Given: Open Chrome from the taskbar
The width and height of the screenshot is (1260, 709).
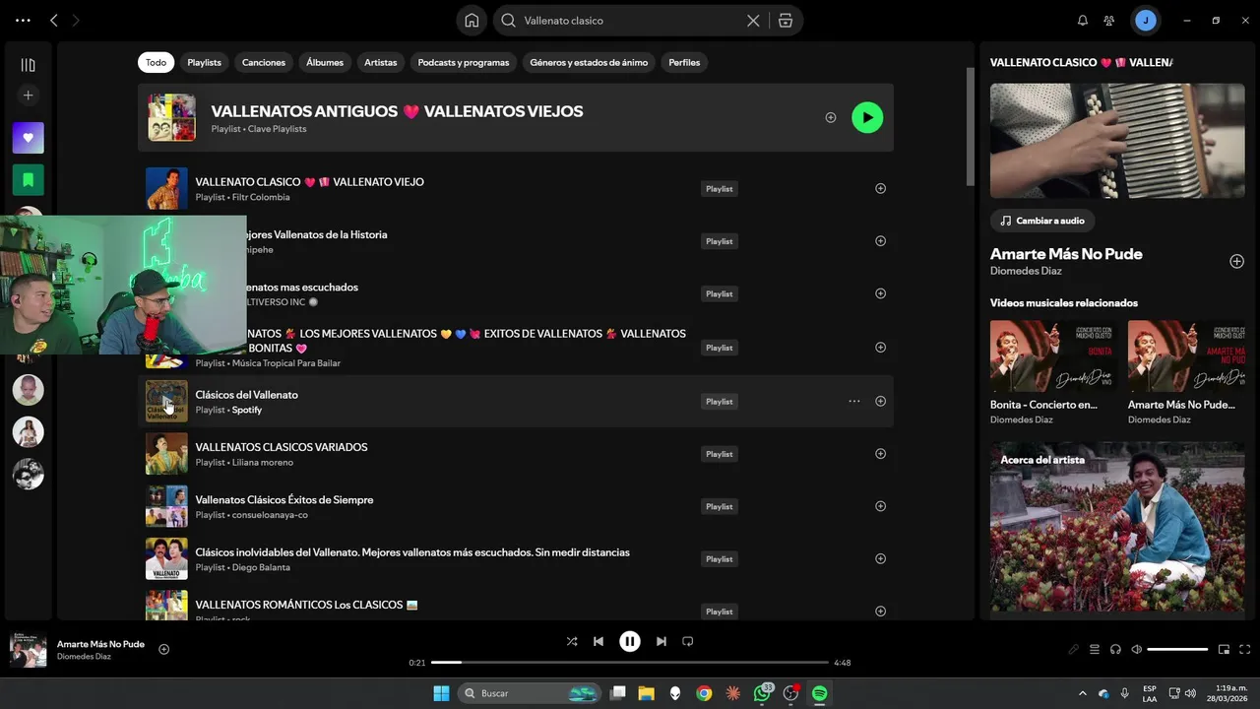Looking at the screenshot, I should tap(704, 693).
